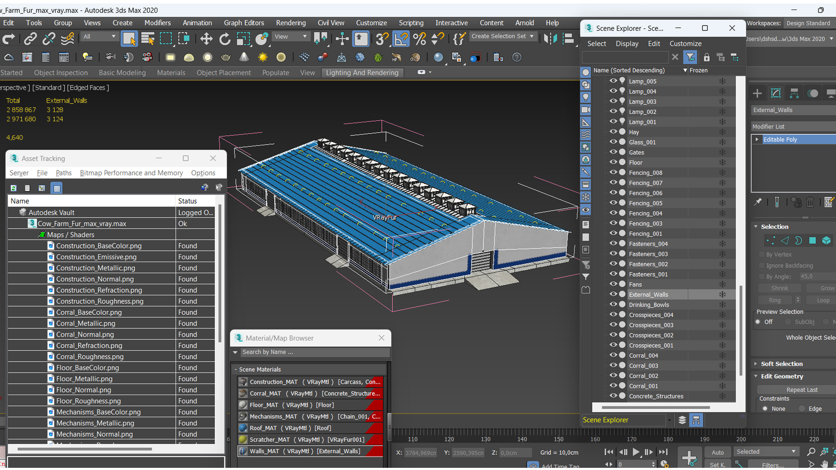This screenshot has height=470, width=836.
Task: Click the Rendering menu item
Action: (x=290, y=22)
